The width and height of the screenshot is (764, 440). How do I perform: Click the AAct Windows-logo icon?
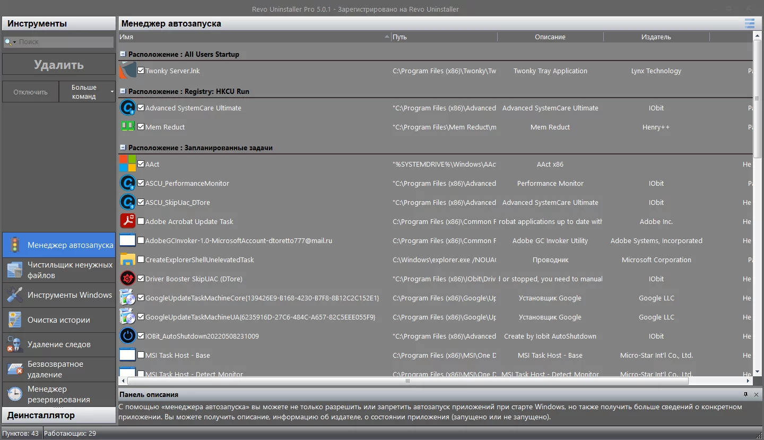[x=128, y=164]
